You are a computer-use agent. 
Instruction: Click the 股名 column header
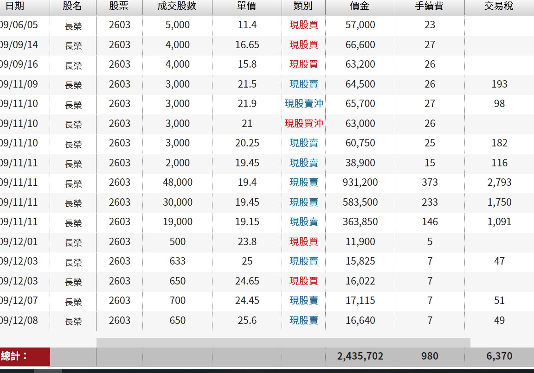click(x=73, y=6)
